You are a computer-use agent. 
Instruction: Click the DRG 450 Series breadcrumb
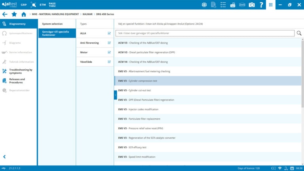(105, 14)
